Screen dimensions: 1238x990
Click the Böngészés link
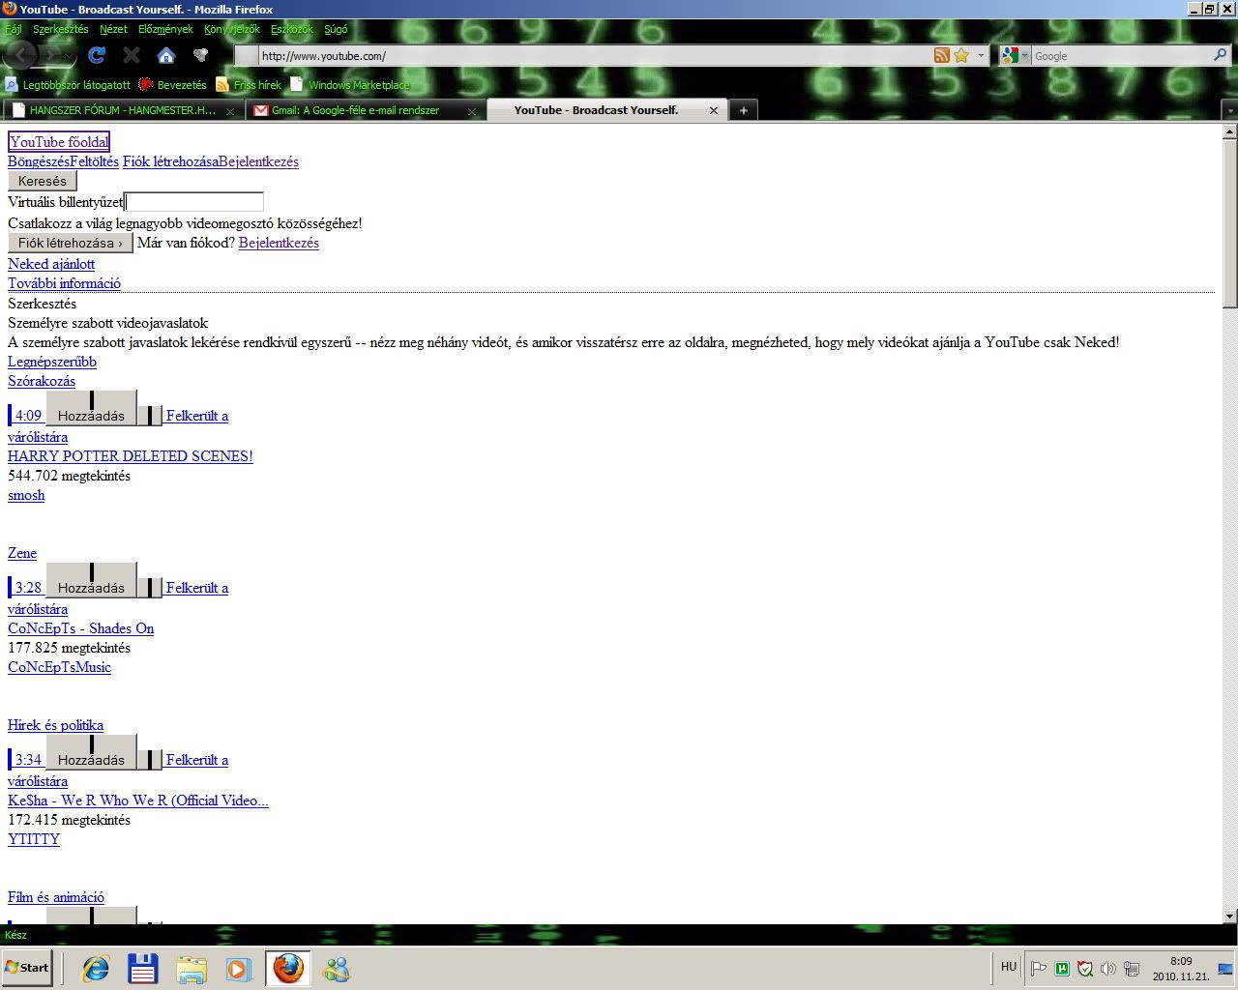pos(39,161)
